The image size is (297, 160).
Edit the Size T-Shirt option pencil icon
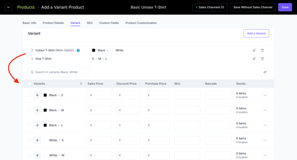[x=254, y=59]
